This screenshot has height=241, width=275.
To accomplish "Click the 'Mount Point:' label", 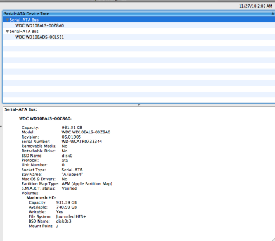I will [41, 226].
